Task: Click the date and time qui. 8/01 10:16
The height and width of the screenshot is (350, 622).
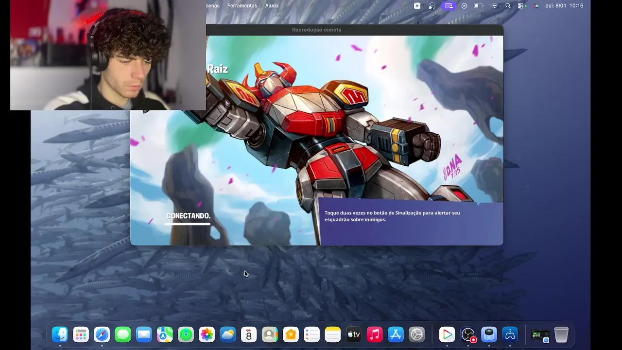Action: [x=564, y=6]
